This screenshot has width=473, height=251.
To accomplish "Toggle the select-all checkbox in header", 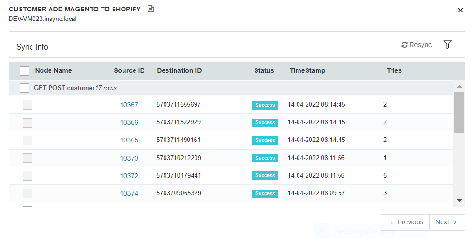I will click(x=24, y=71).
